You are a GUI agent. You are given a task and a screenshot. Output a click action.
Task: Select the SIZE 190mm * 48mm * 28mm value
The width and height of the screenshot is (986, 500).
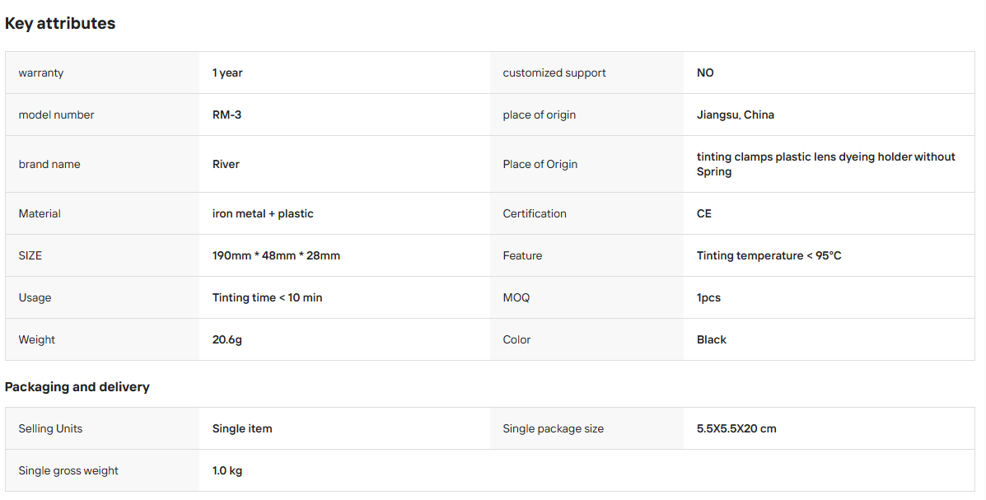click(x=276, y=255)
